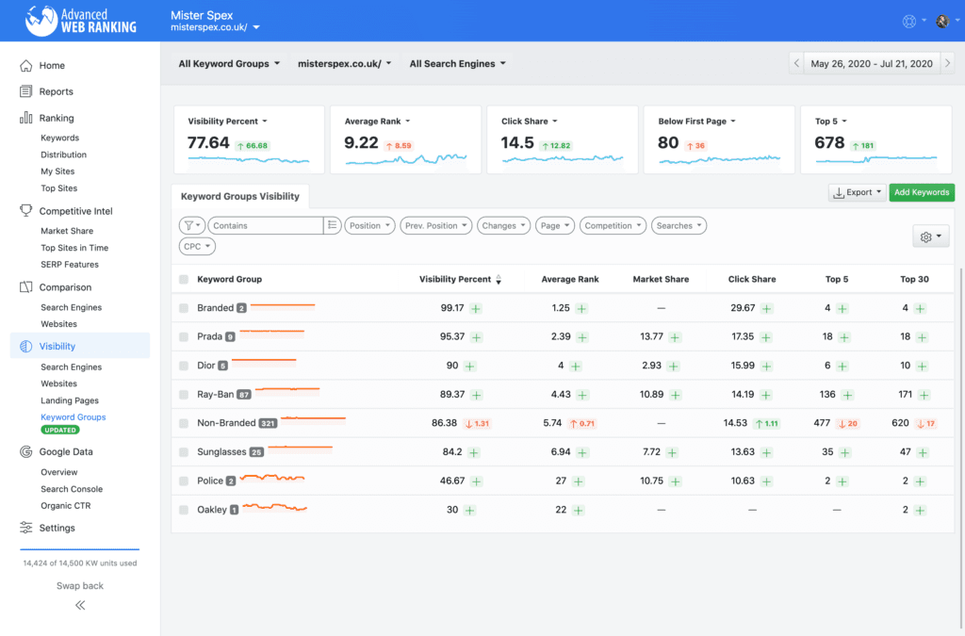Image resolution: width=965 pixels, height=636 pixels.
Task: Click the Non-Branded trend sparkline
Action: click(313, 419)
